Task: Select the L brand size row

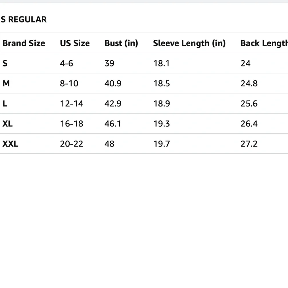Action: click(144, 103)
